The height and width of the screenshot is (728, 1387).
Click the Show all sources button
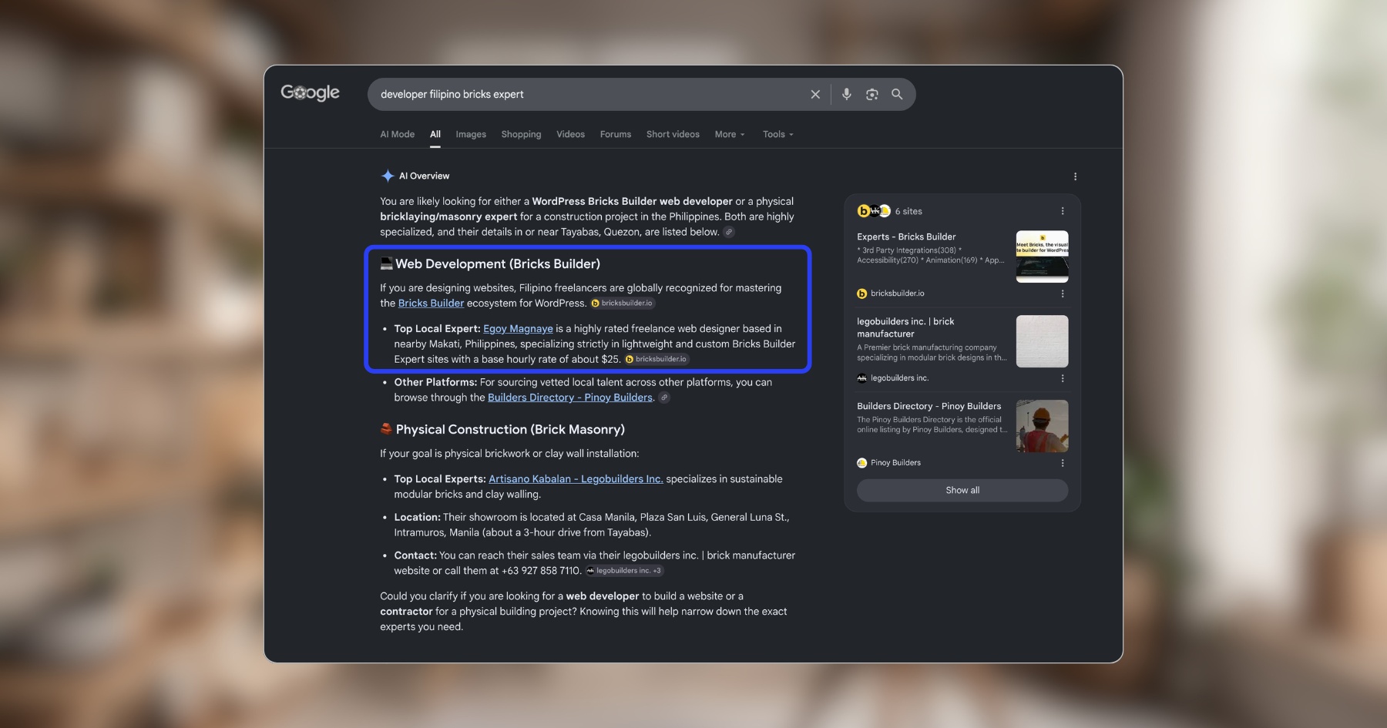(962, 490)
